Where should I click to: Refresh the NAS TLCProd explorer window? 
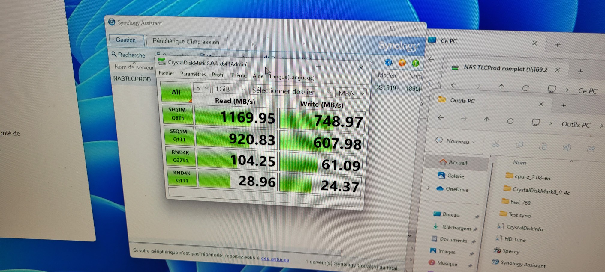525,88
